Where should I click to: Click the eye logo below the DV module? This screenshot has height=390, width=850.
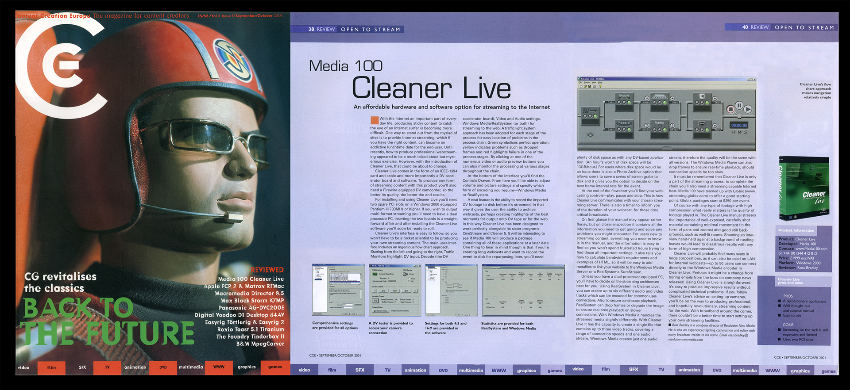point(590,134)
